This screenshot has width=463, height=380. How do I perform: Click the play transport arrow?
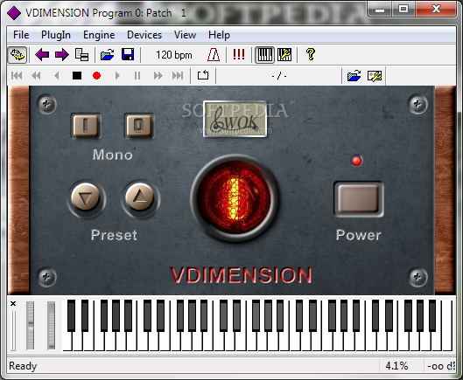[117, 76]
